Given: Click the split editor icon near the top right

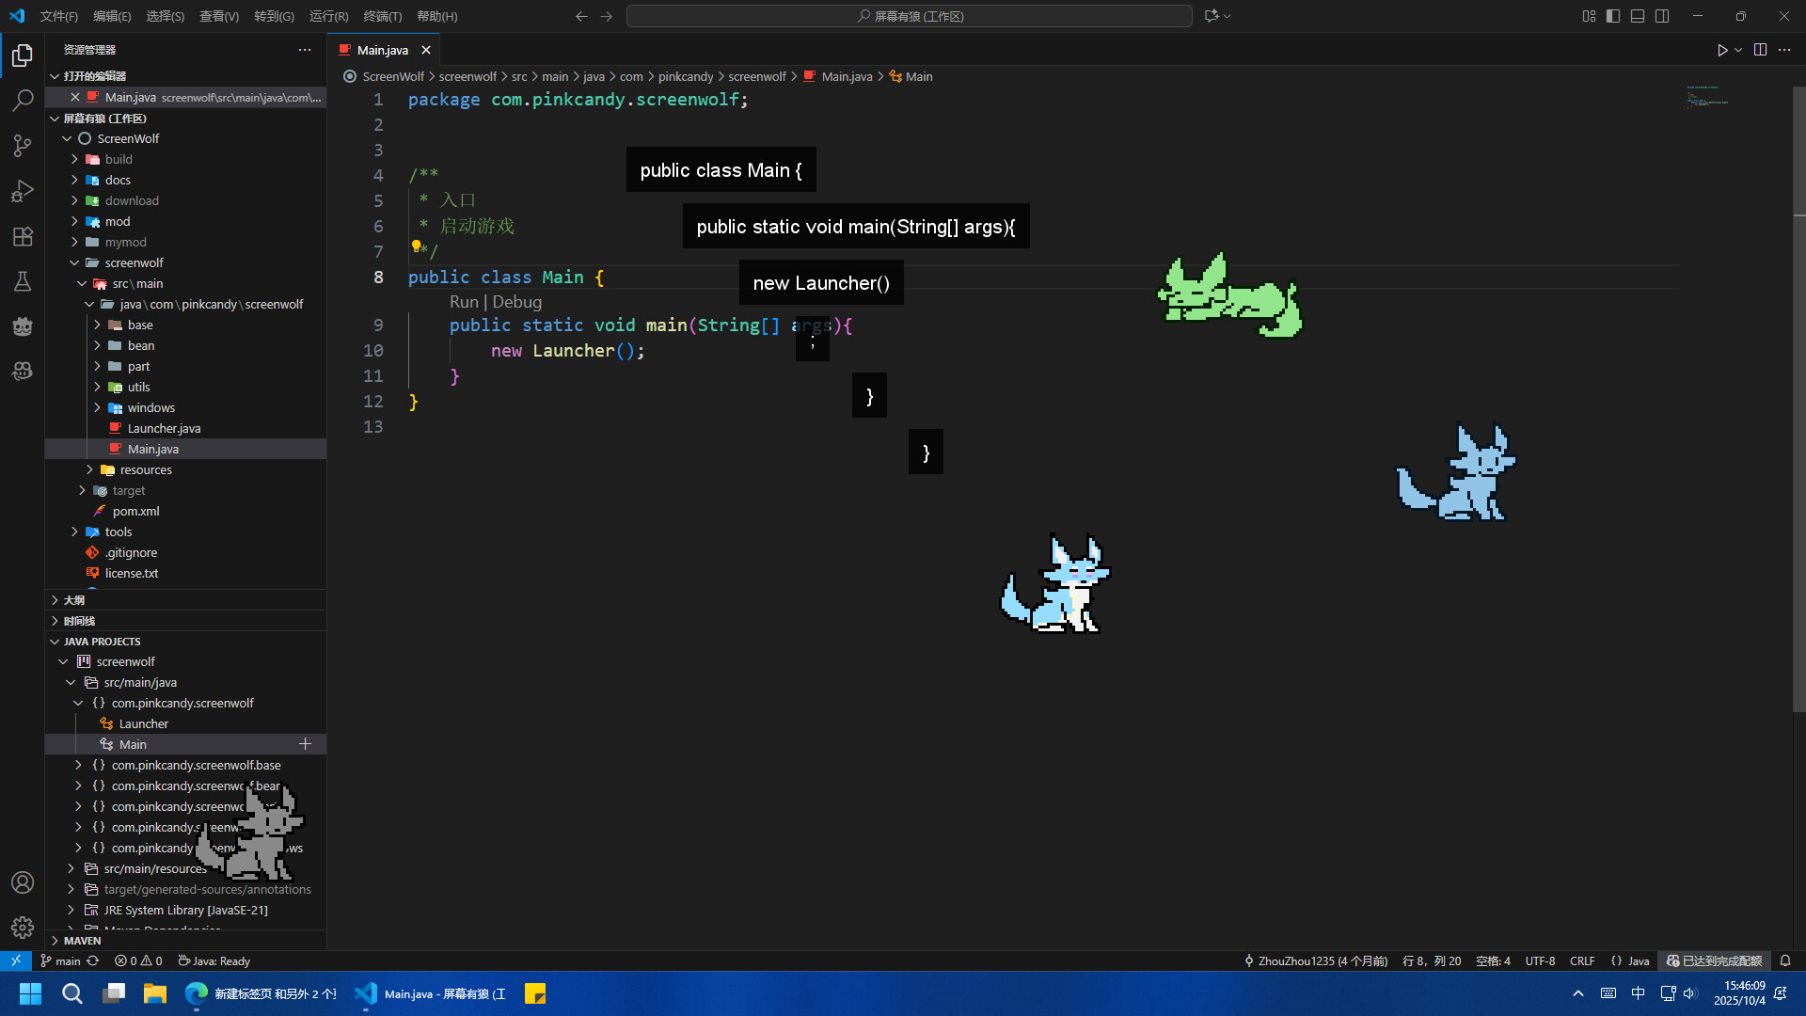Looking at the screenshot, I should click(x=1760, y=50).
